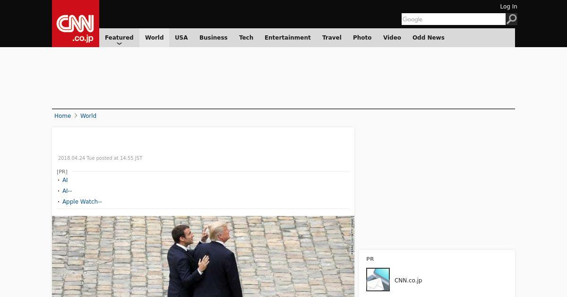Expand the Featured menu chevron
This screenshot has height=297, width=567.
(x=119, y=43)
